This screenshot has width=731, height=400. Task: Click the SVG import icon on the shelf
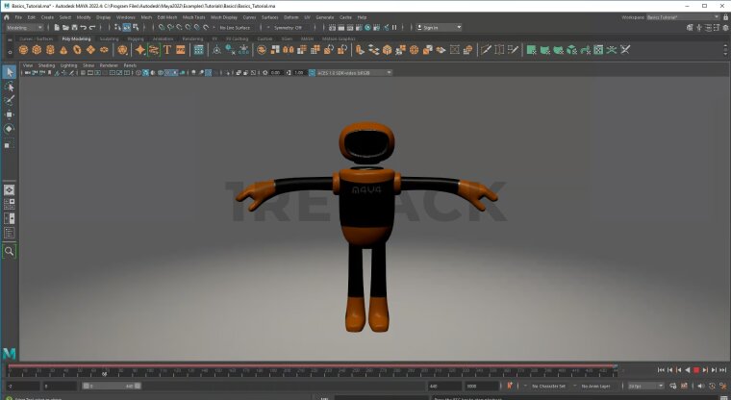click(180, 49)
